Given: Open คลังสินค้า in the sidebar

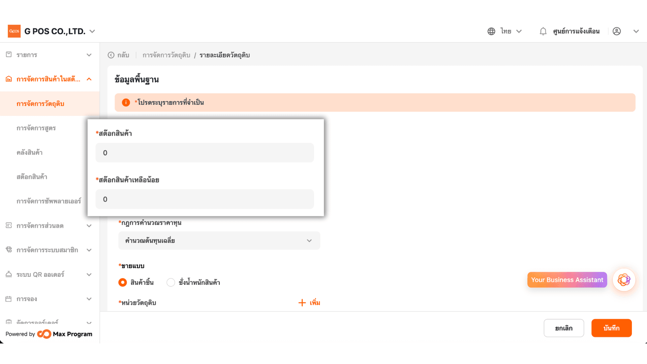Looking at the screenshot, I should (x=30, y=153).
